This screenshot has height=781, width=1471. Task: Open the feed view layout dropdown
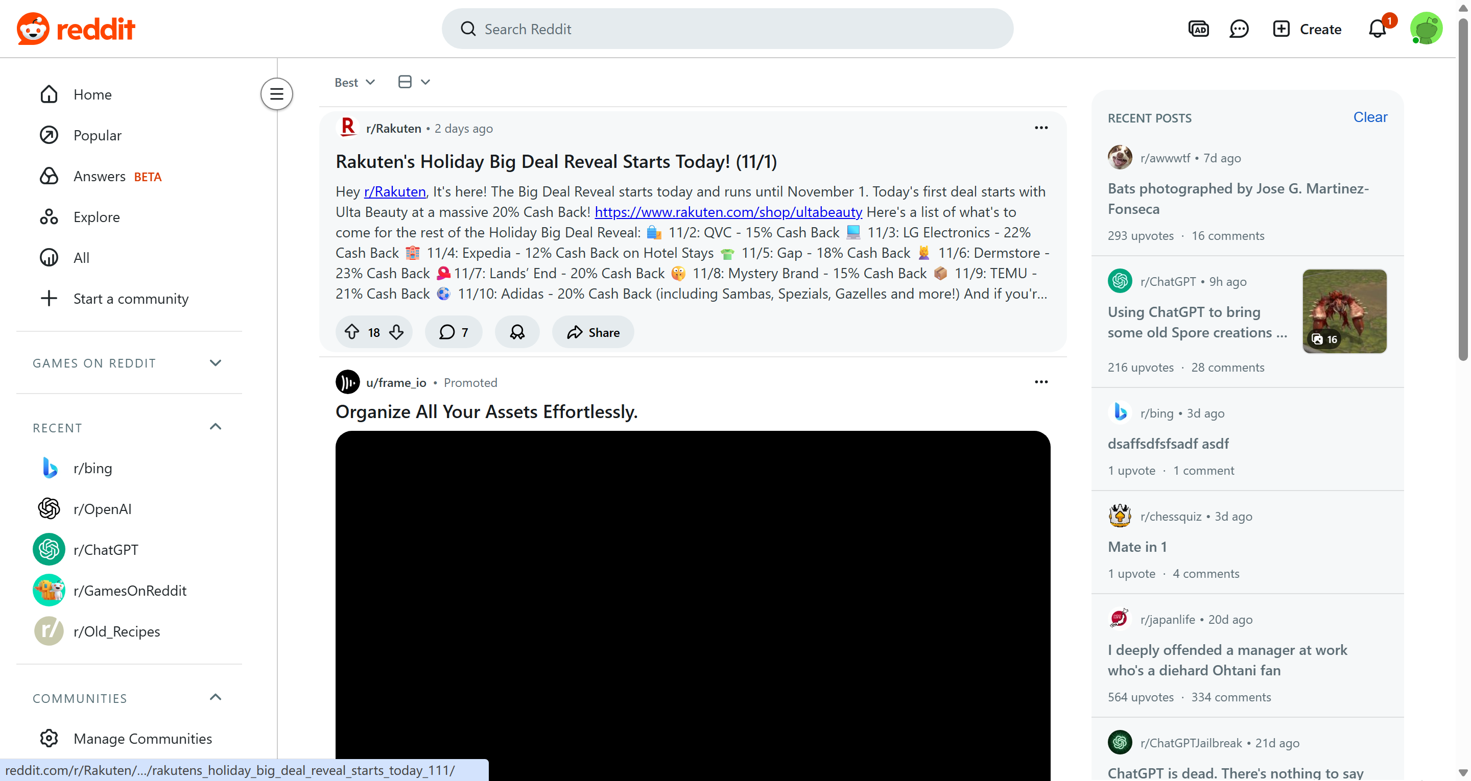[x=414, y=82]
